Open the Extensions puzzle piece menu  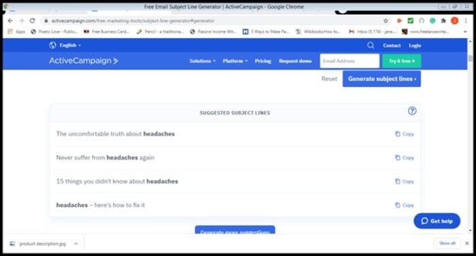click(x=443, y=20)
